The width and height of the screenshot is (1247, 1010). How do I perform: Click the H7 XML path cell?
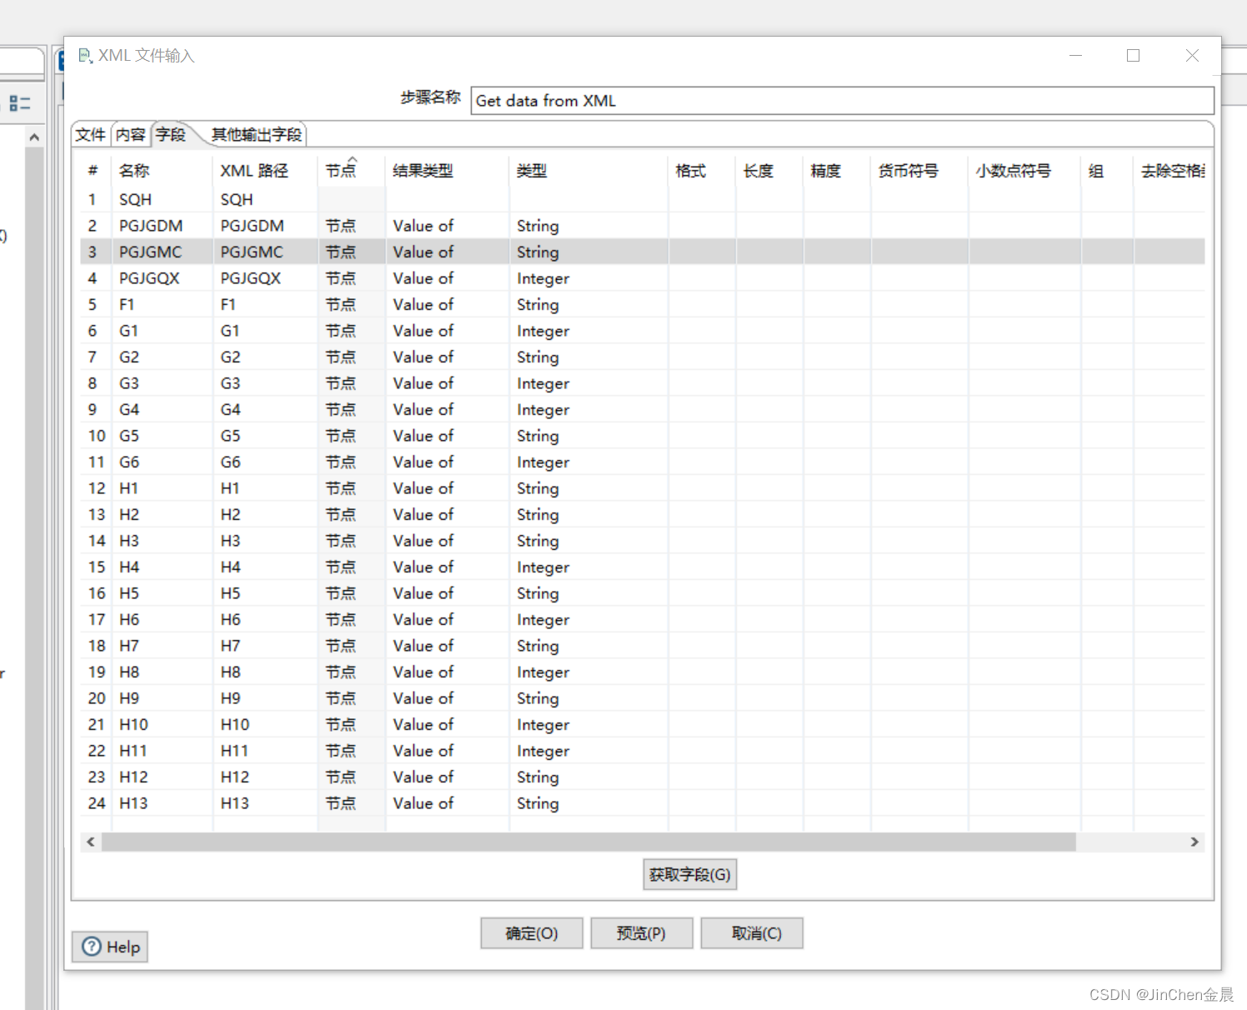point(265,646)
